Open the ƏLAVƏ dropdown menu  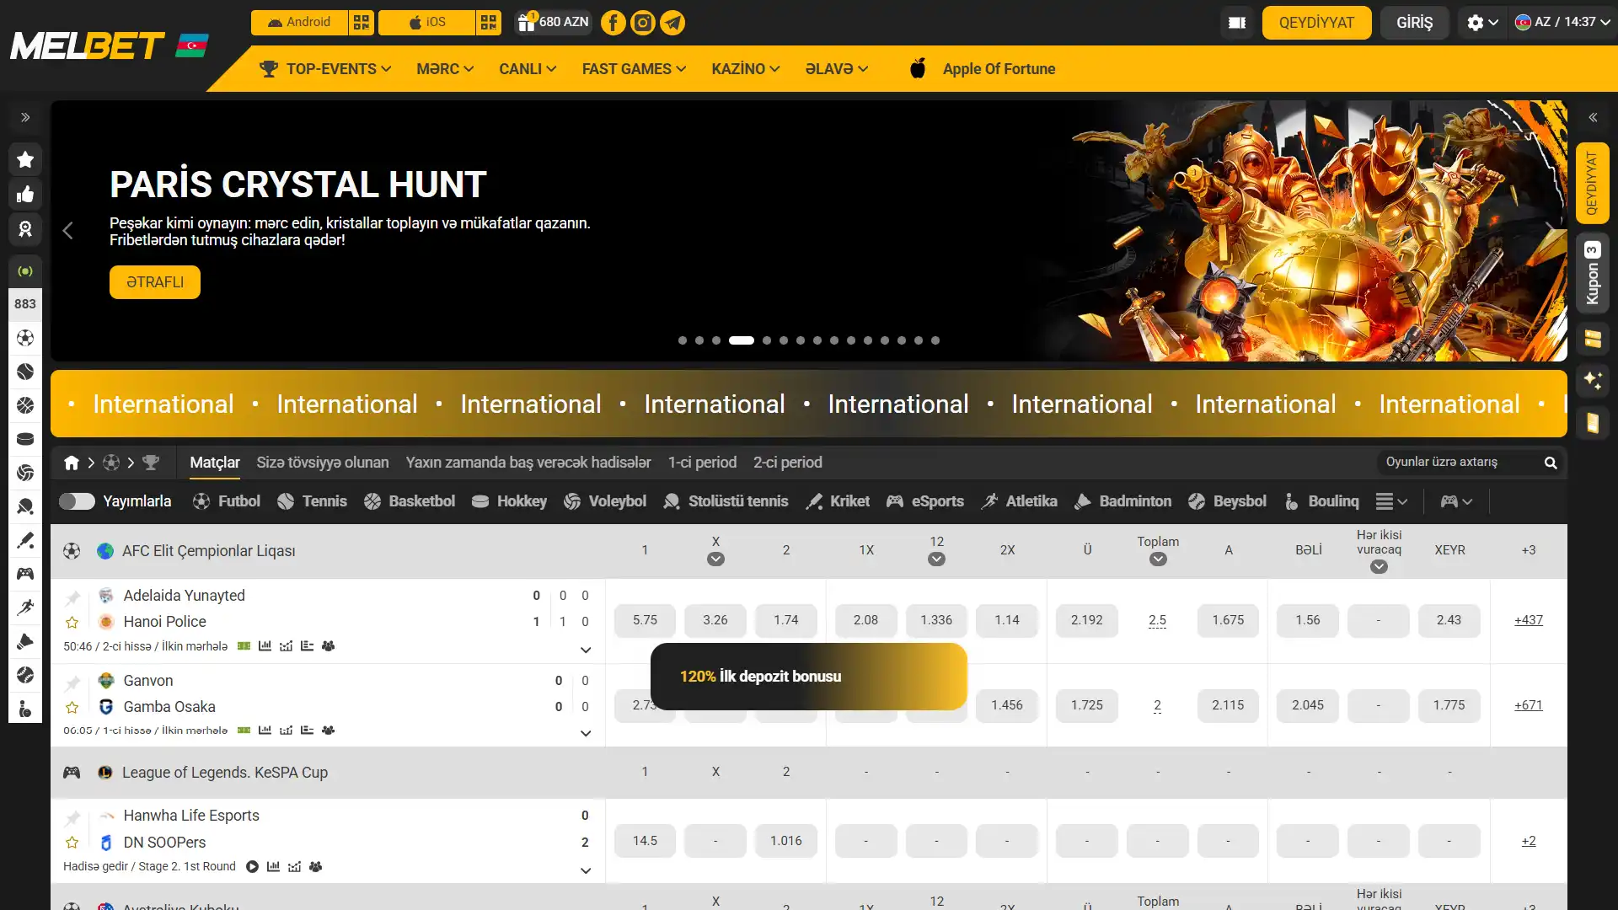[x=837, y=69]
